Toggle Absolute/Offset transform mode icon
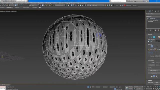The image size is (160, 90). pos(93,87)
